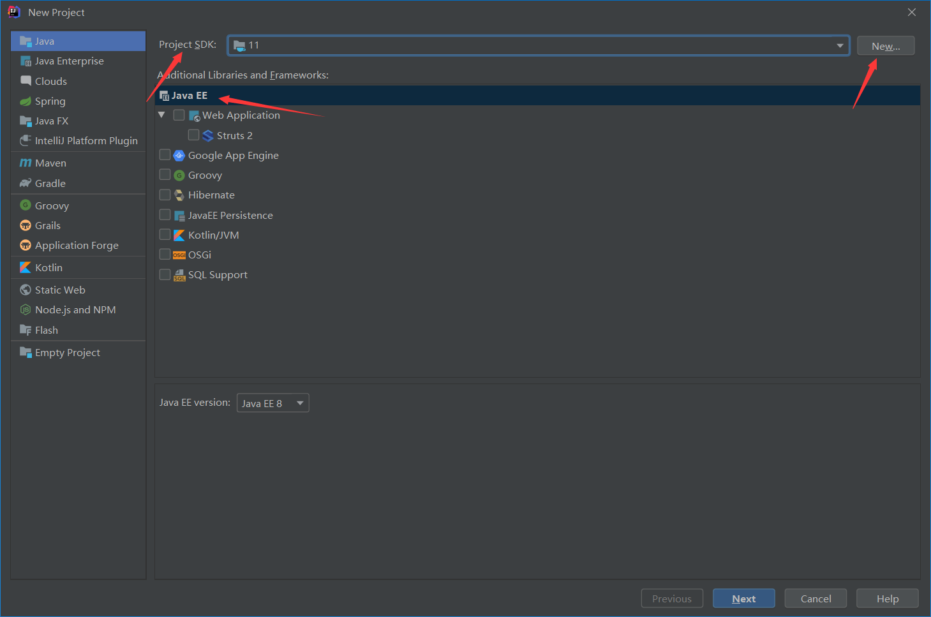Enable SQL Support for the project

[x=165, y=274]
